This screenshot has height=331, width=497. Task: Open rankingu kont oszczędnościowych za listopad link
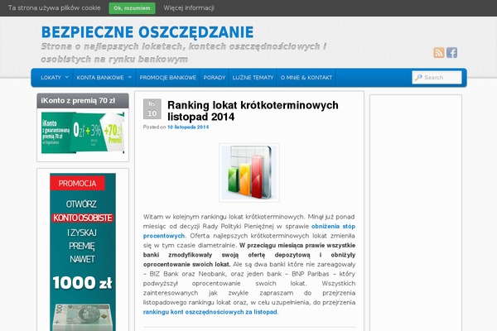(x=210, y=312)
